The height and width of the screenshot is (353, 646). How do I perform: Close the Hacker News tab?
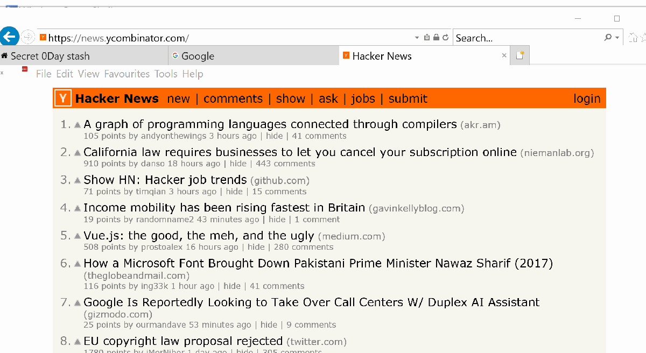pos(504,55)
